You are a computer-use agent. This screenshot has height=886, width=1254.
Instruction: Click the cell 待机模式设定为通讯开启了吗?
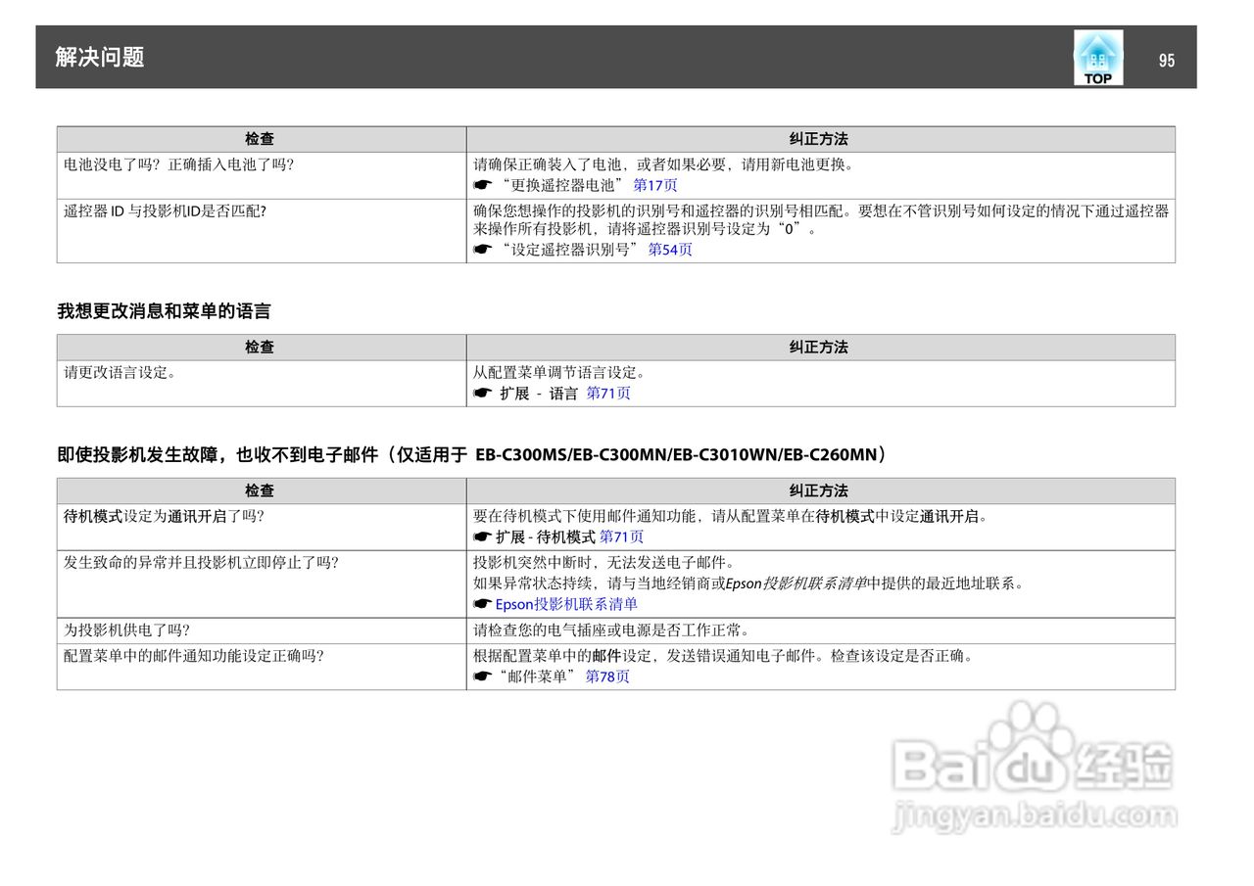point(262,528)
